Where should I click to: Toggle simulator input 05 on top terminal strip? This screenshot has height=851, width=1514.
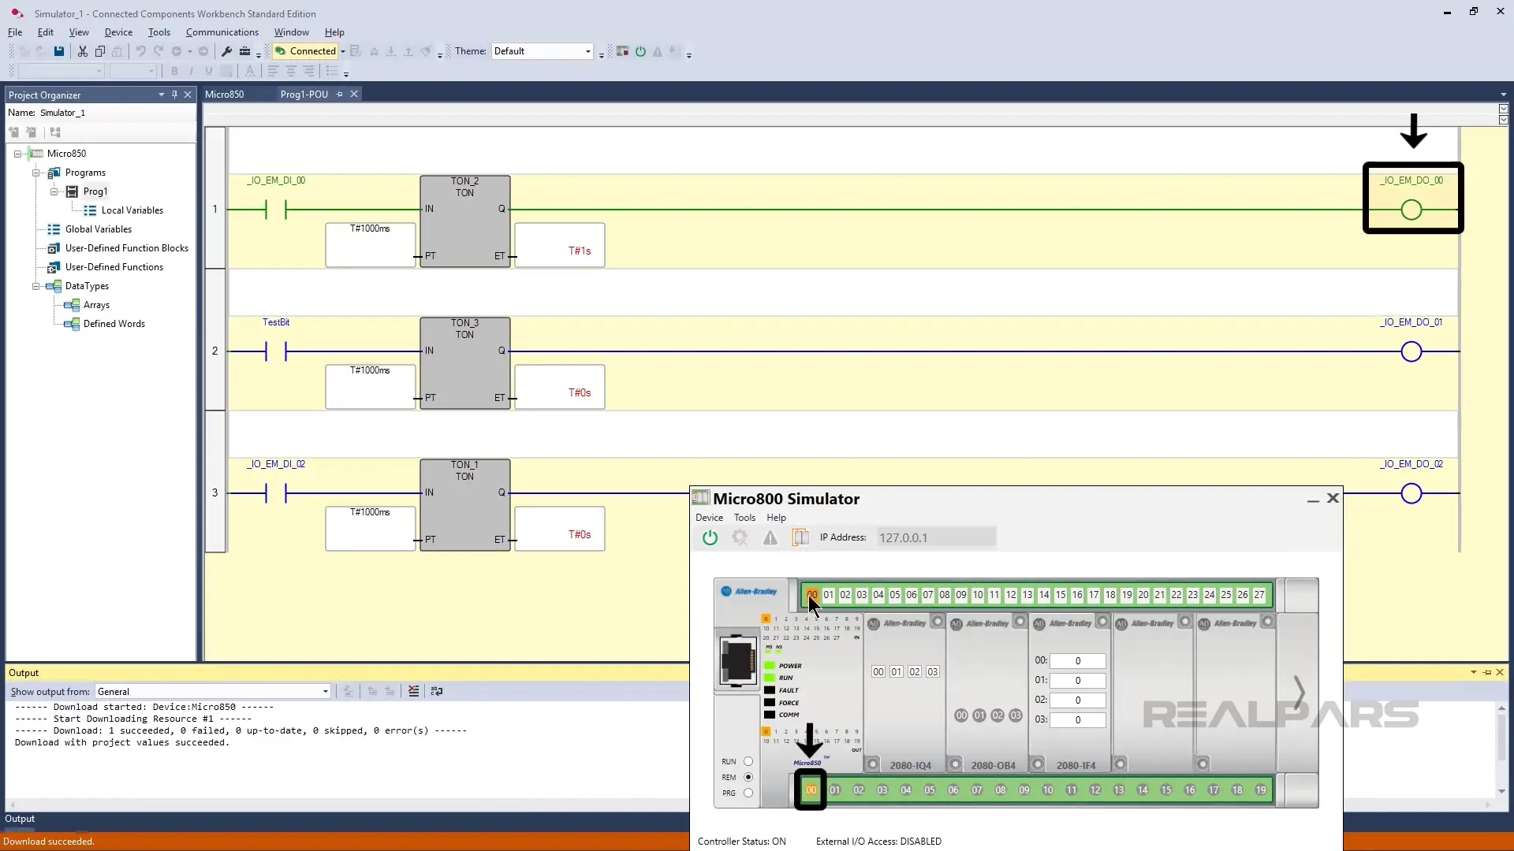tap(894, 595)
